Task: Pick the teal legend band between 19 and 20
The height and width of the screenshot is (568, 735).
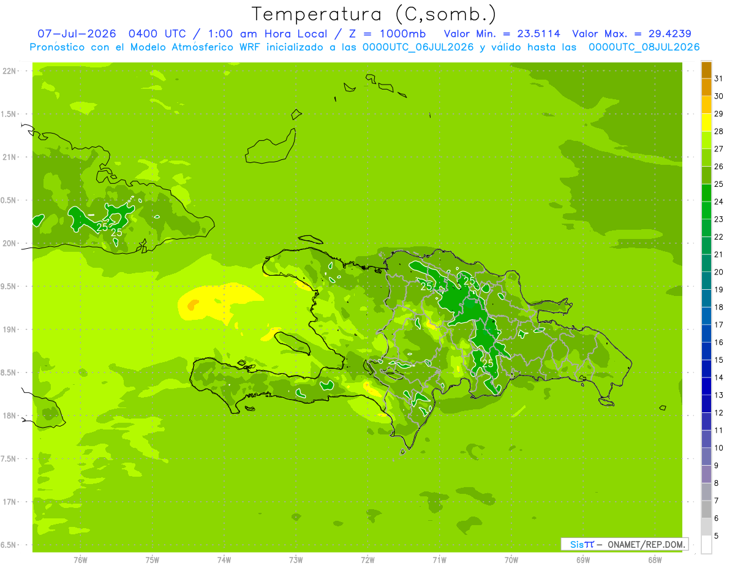Action: click(706, 281)
